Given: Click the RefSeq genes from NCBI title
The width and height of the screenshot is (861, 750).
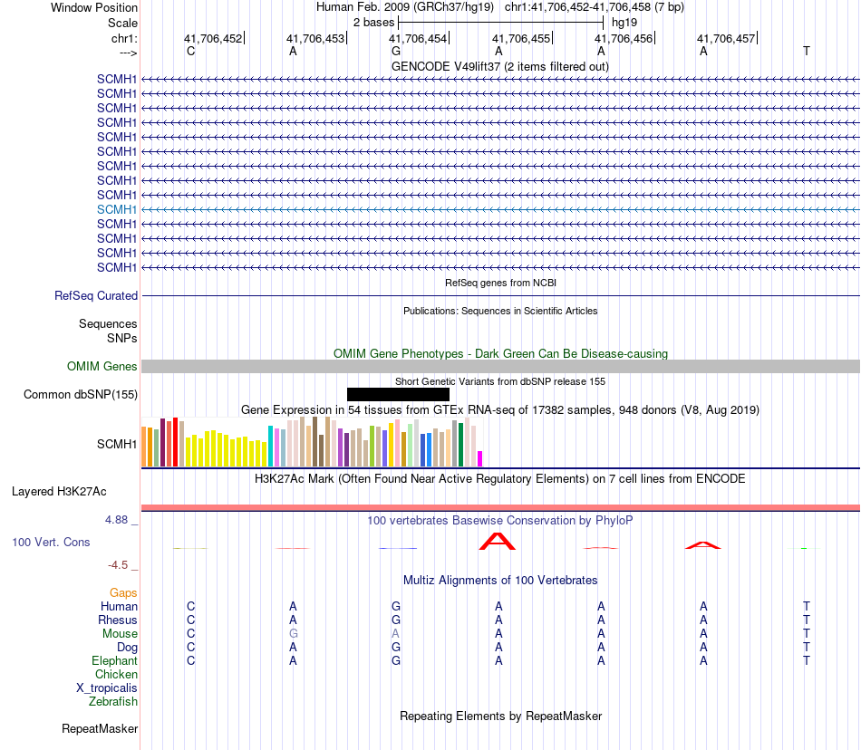Looking at the screenshot, I should pyautogui.click(x=500, y=283).
